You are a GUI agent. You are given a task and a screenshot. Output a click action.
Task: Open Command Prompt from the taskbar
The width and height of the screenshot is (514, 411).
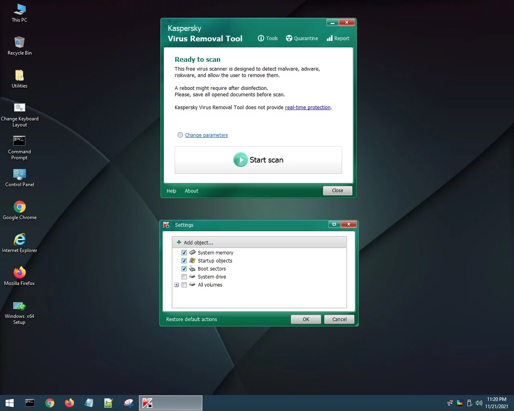point(30,403)
